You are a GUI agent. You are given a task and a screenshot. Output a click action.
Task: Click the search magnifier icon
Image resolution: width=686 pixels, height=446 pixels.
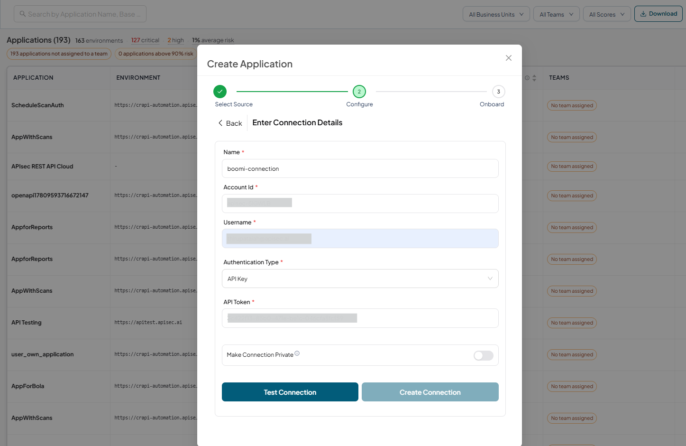pyautogui.click(x=22, y=14)
